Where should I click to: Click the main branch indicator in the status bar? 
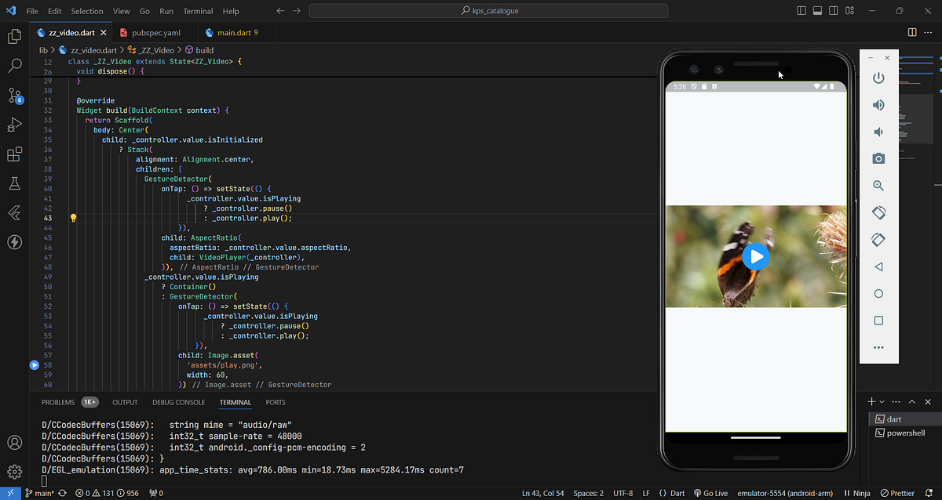[38, 493]
